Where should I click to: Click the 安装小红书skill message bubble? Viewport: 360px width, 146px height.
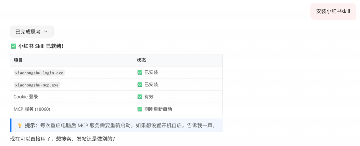[x=333, y=11]
